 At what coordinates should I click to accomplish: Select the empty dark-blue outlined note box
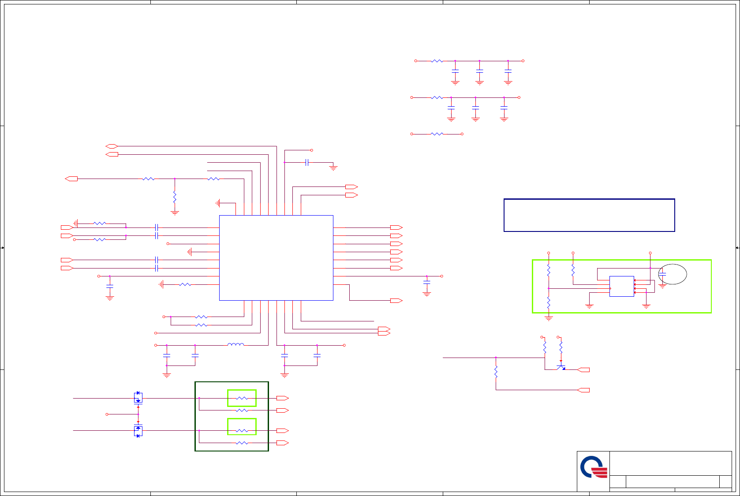(x=589, y=215)
